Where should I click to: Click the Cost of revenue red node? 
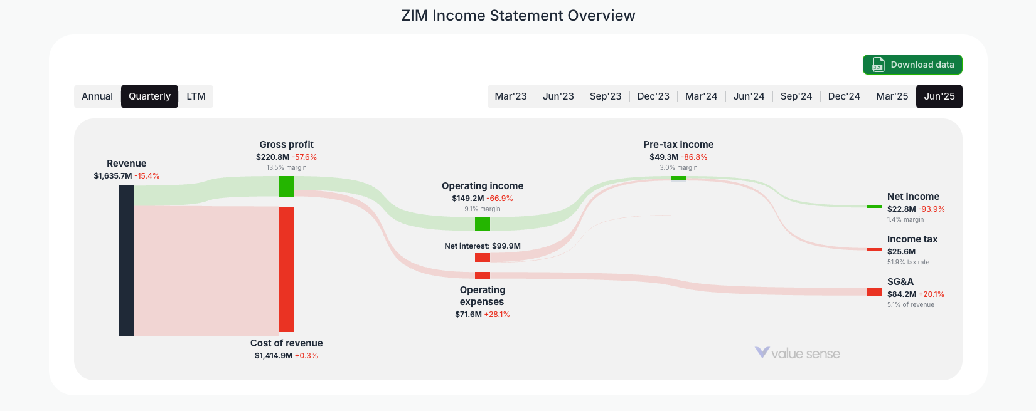pyautogui.click(x=287, y=269)
